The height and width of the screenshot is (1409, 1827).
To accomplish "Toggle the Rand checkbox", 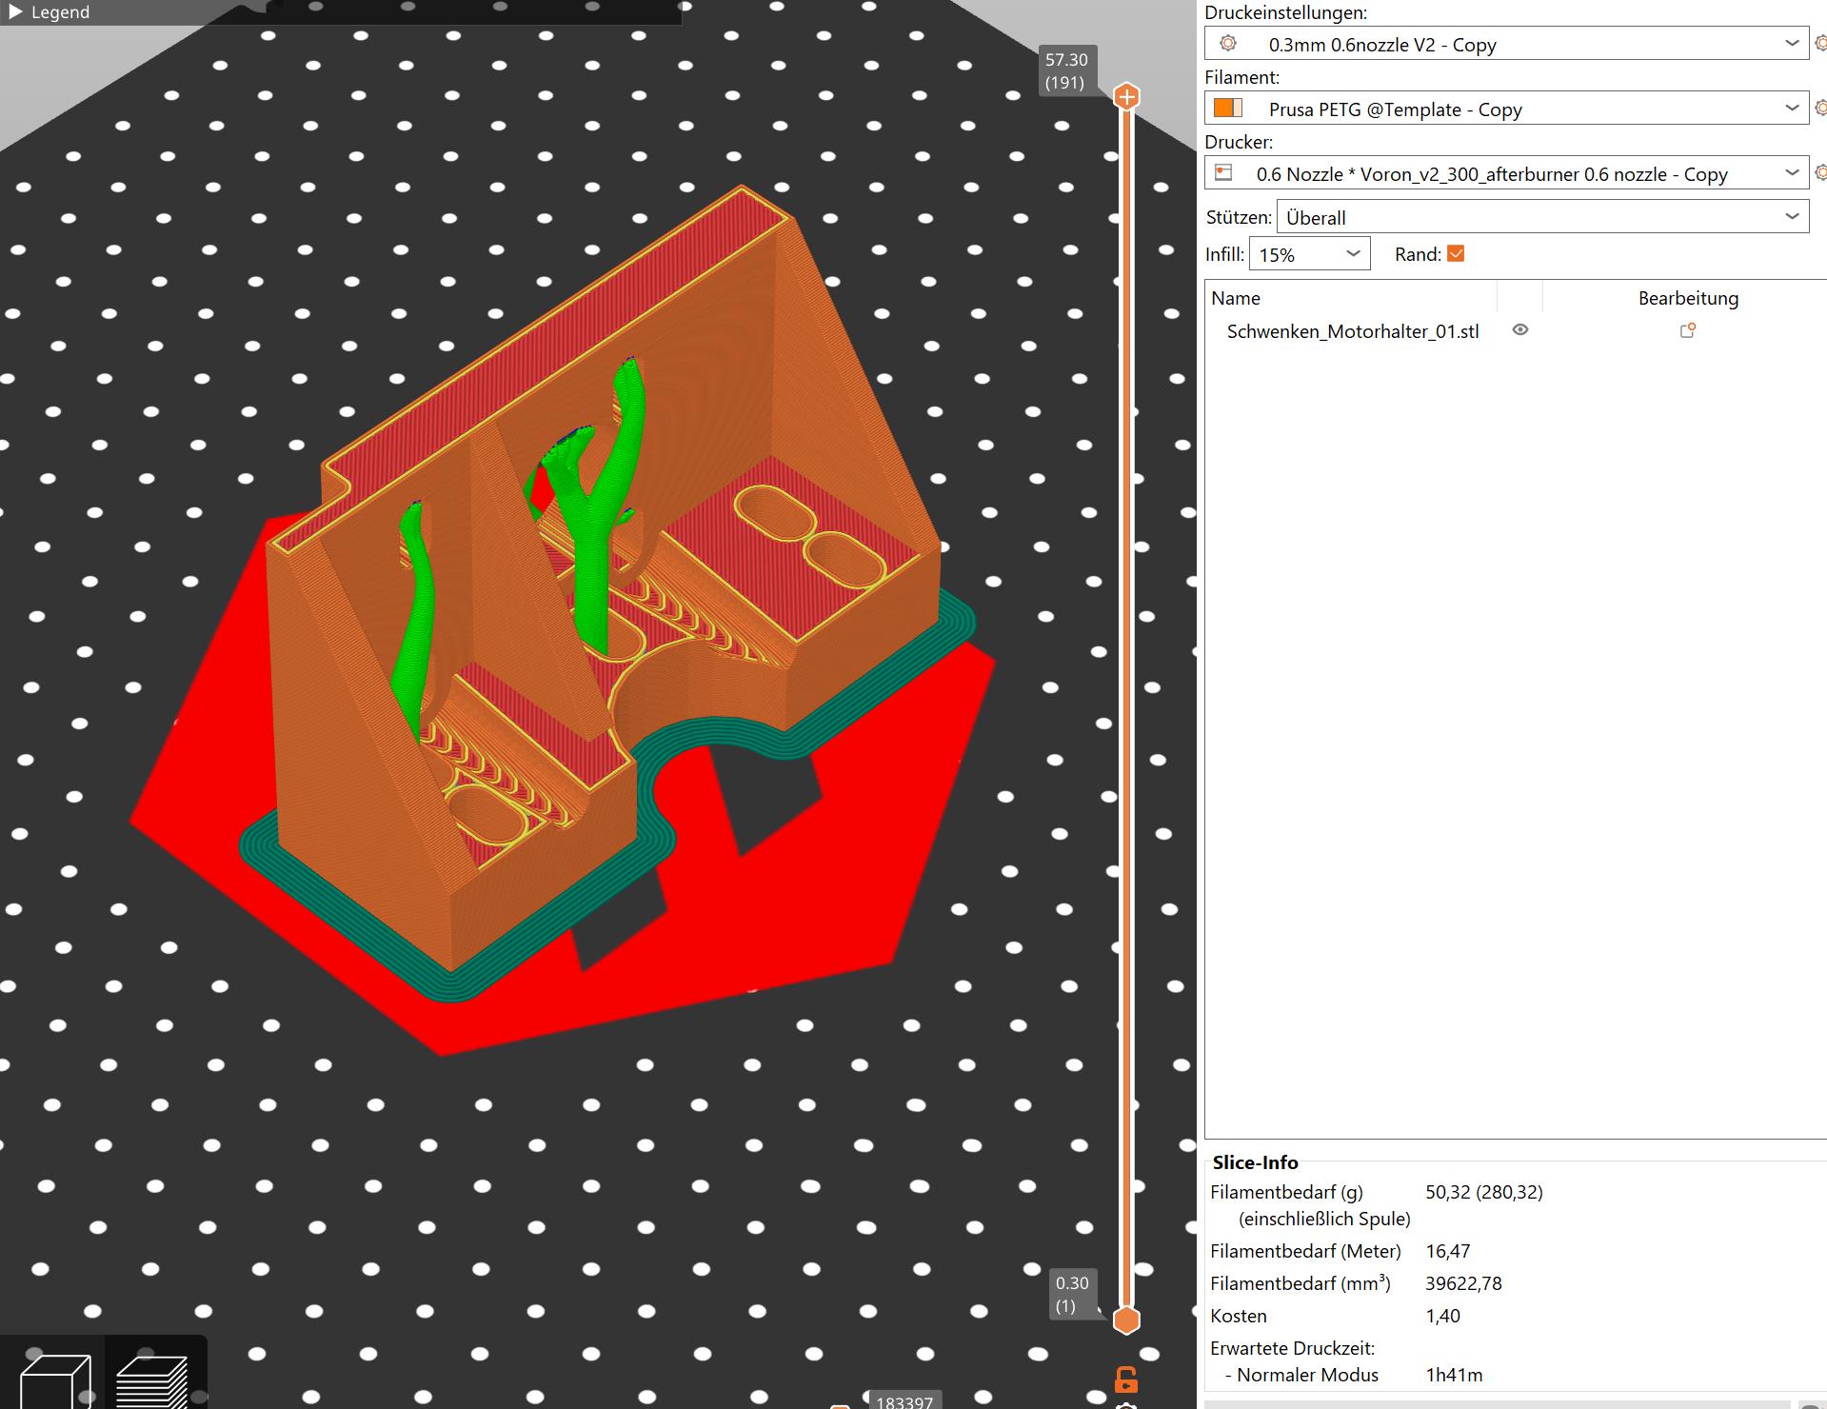I will pyautogui.click(x=1455, y=253).
